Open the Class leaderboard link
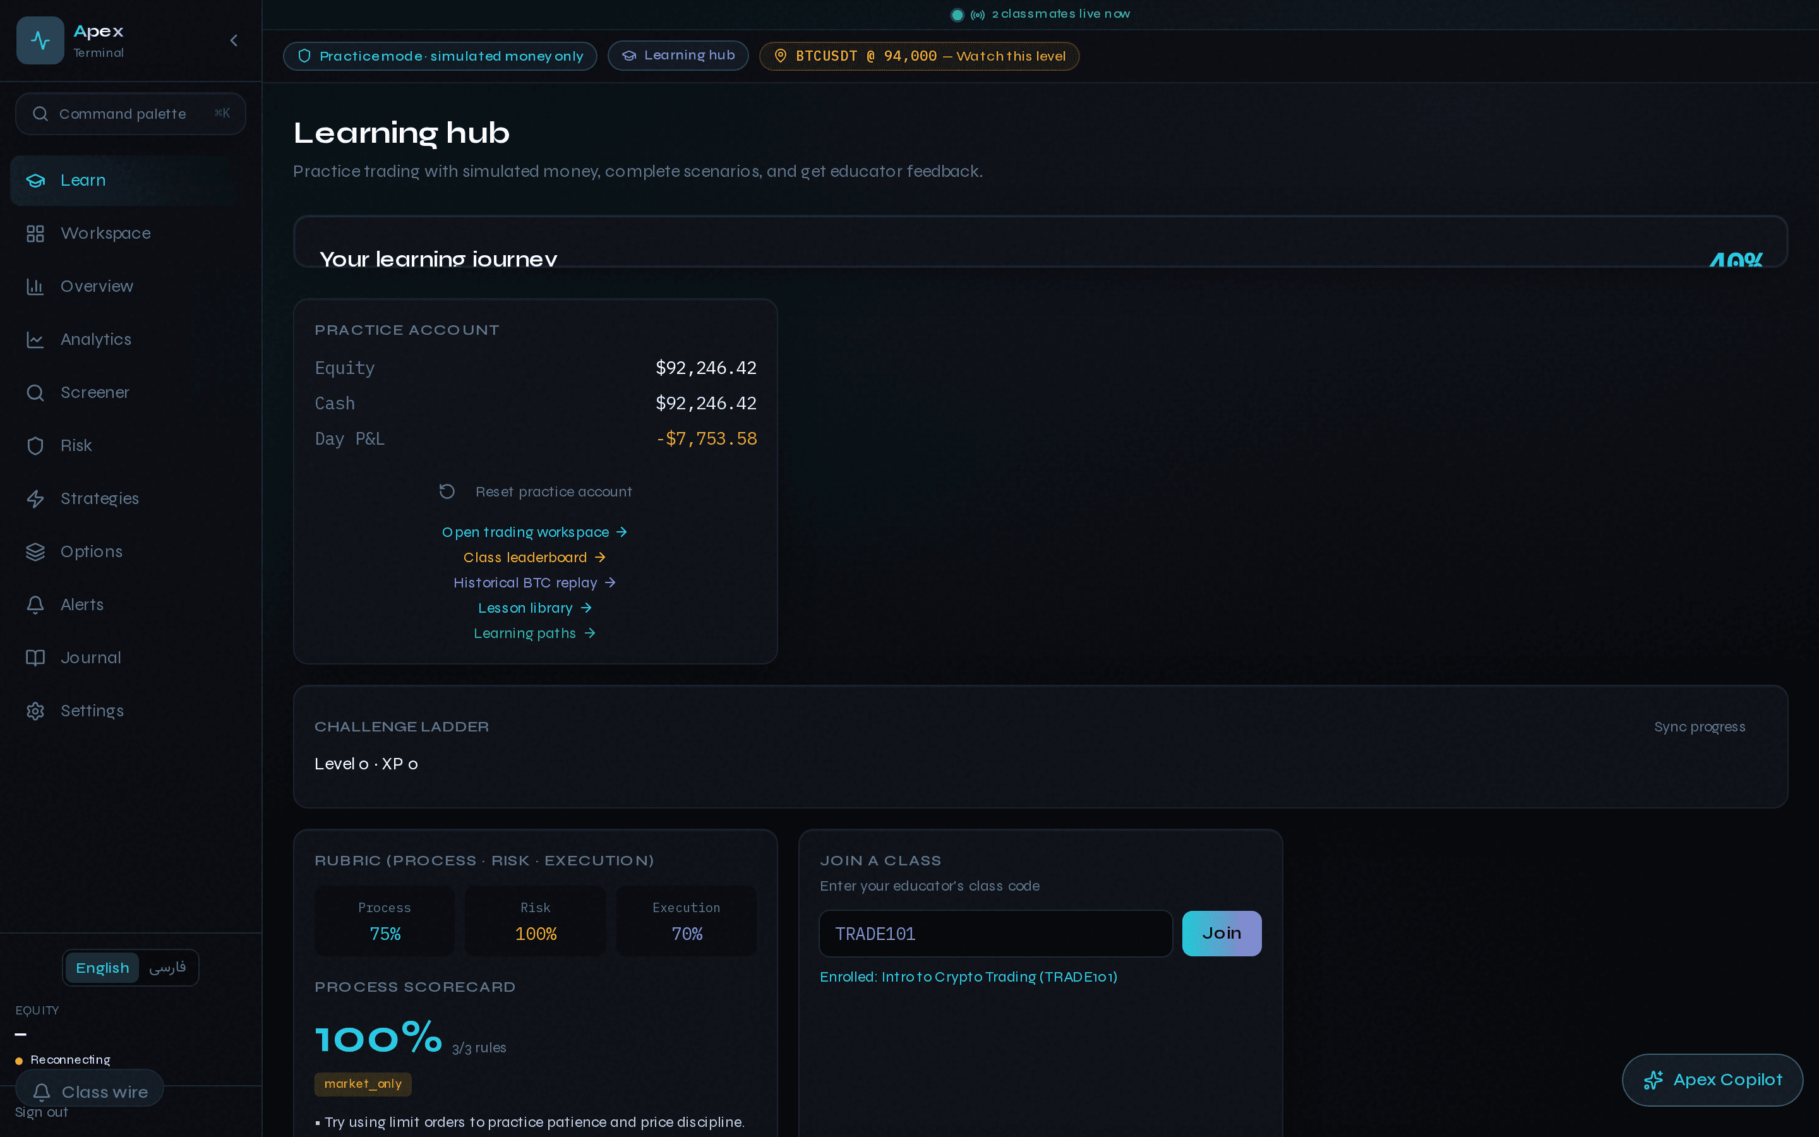1819x1137 pixels. [534, 557]
